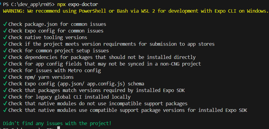
Task: Click 'Didn't find any issues with the project!'
Action: (57, 123)
